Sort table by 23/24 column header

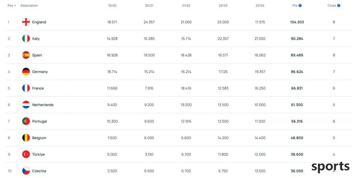point(260,6)
